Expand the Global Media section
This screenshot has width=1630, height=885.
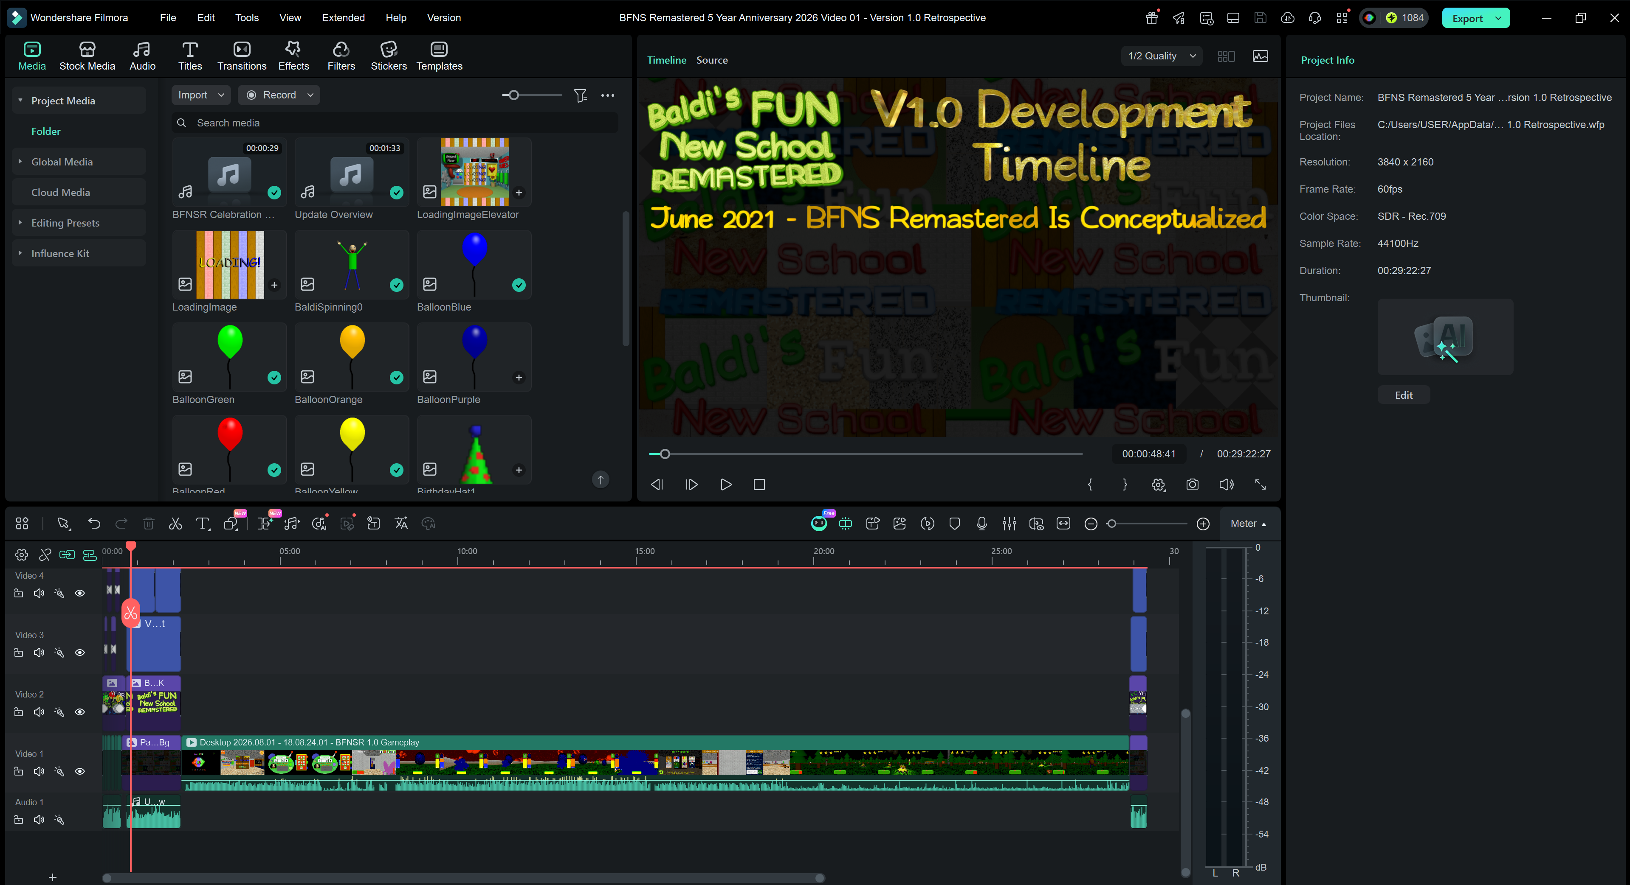[20, 162]
